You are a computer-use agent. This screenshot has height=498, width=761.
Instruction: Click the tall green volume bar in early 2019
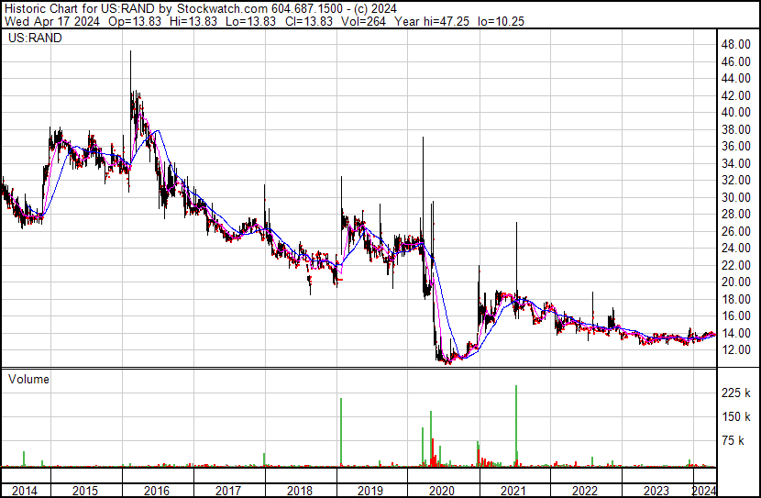point(341,433)
